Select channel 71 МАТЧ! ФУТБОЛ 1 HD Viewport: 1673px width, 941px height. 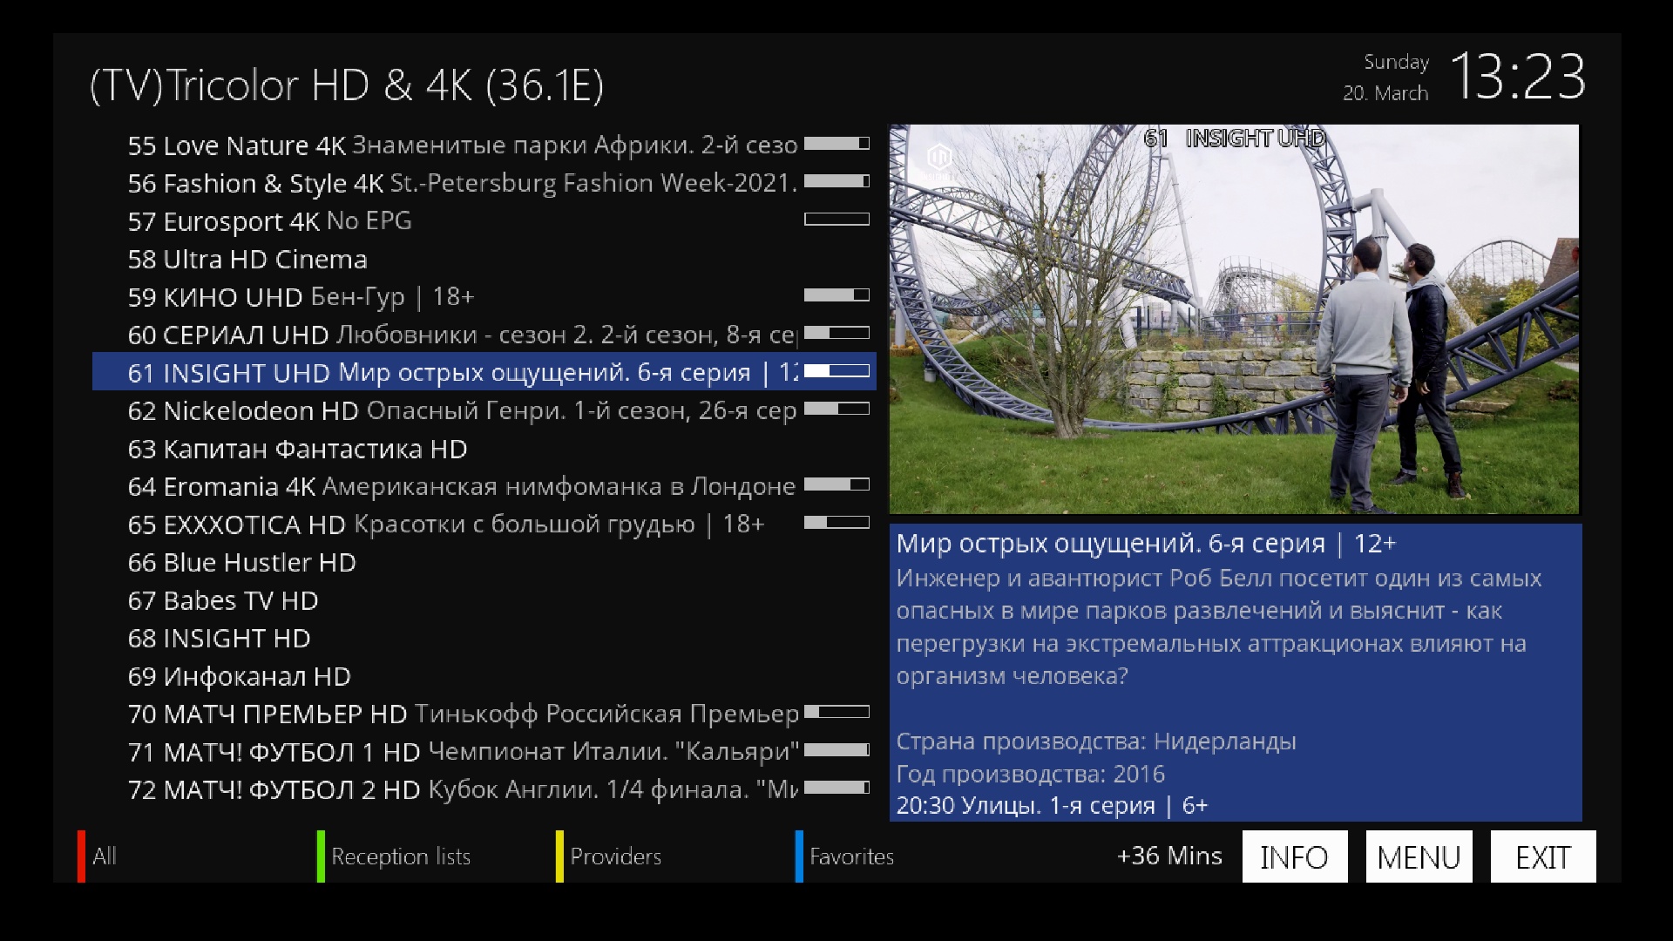point(484,752)
